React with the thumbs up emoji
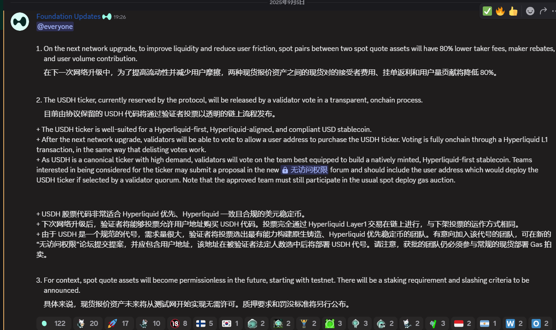Image resolution: width=556 pixels, height=330 pixels. click(x=513, y=11)
